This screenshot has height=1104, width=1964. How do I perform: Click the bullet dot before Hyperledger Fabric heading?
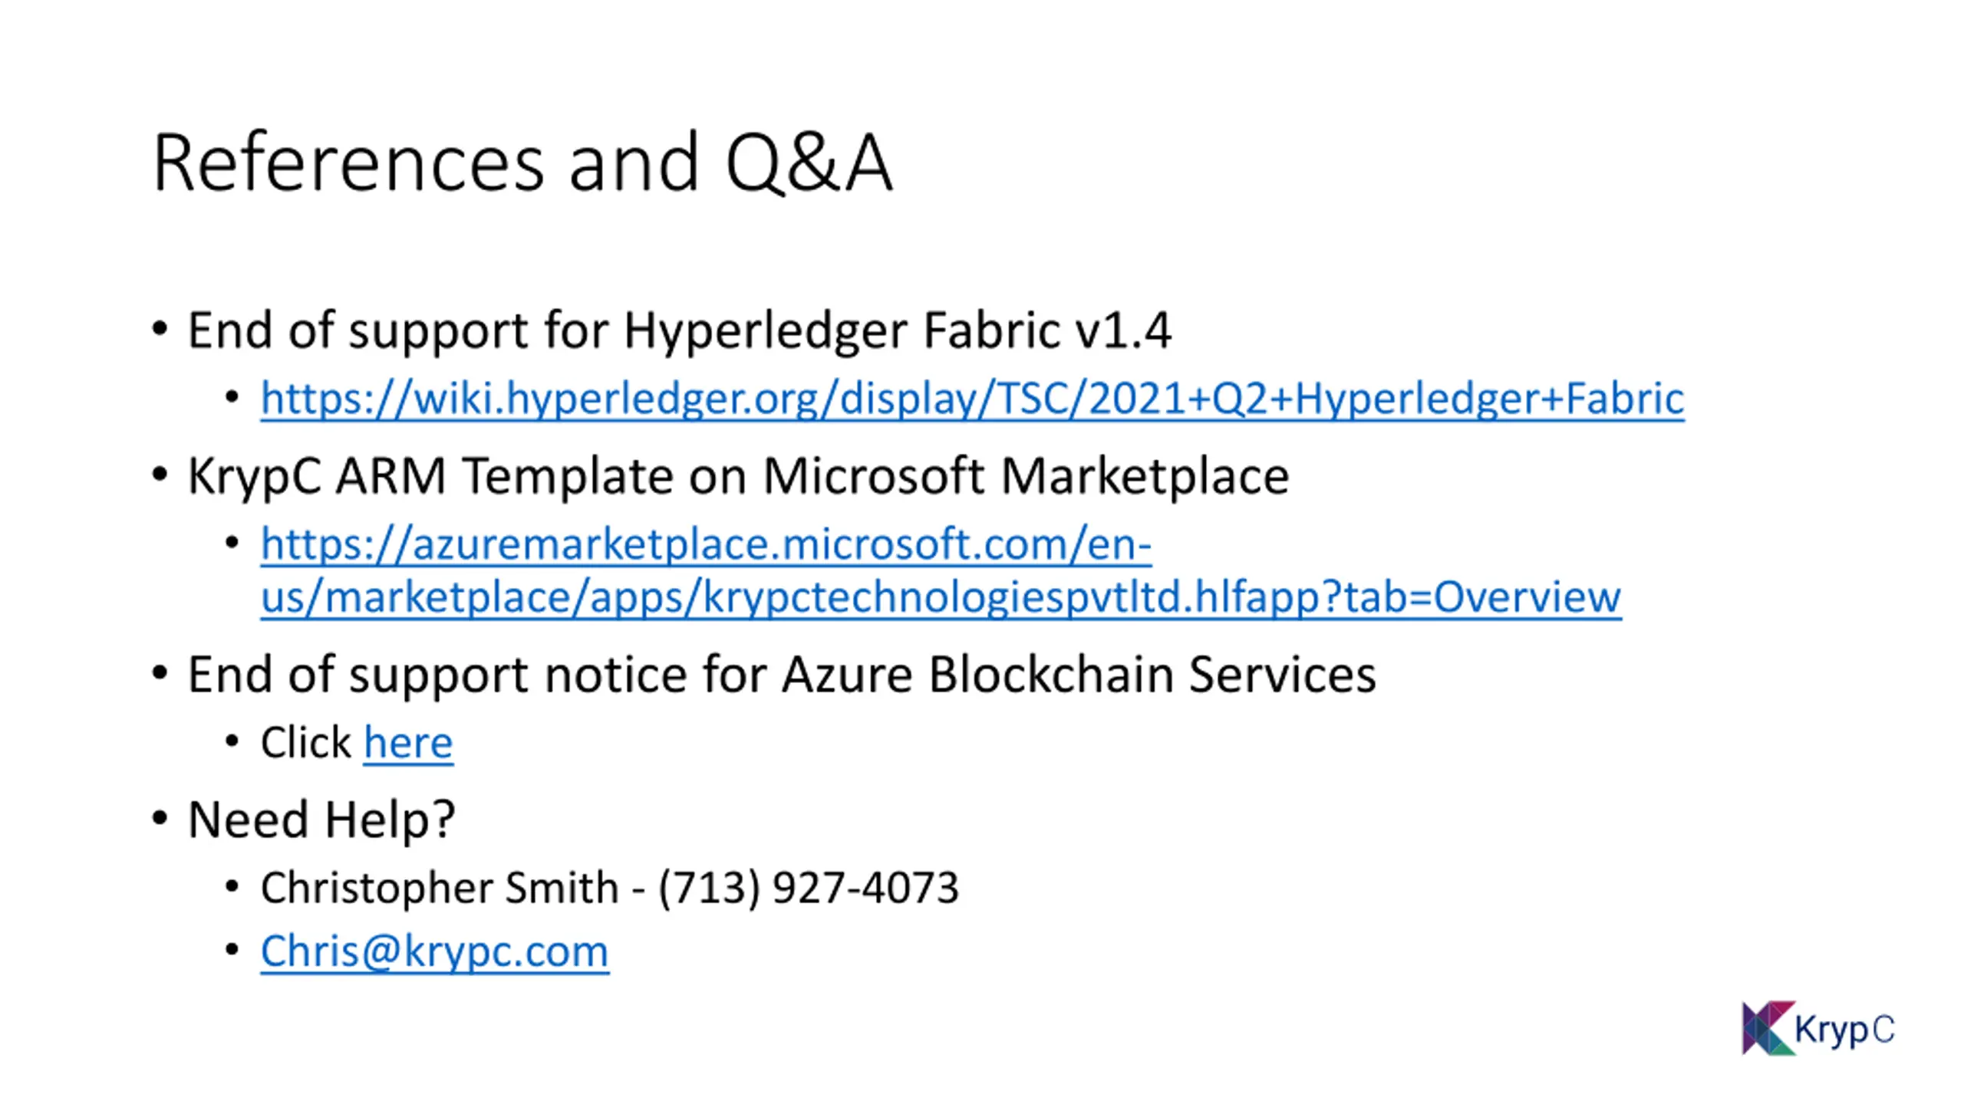point(160,330)
